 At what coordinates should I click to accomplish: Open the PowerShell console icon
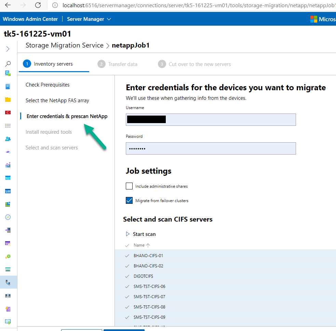pos(8,178)
